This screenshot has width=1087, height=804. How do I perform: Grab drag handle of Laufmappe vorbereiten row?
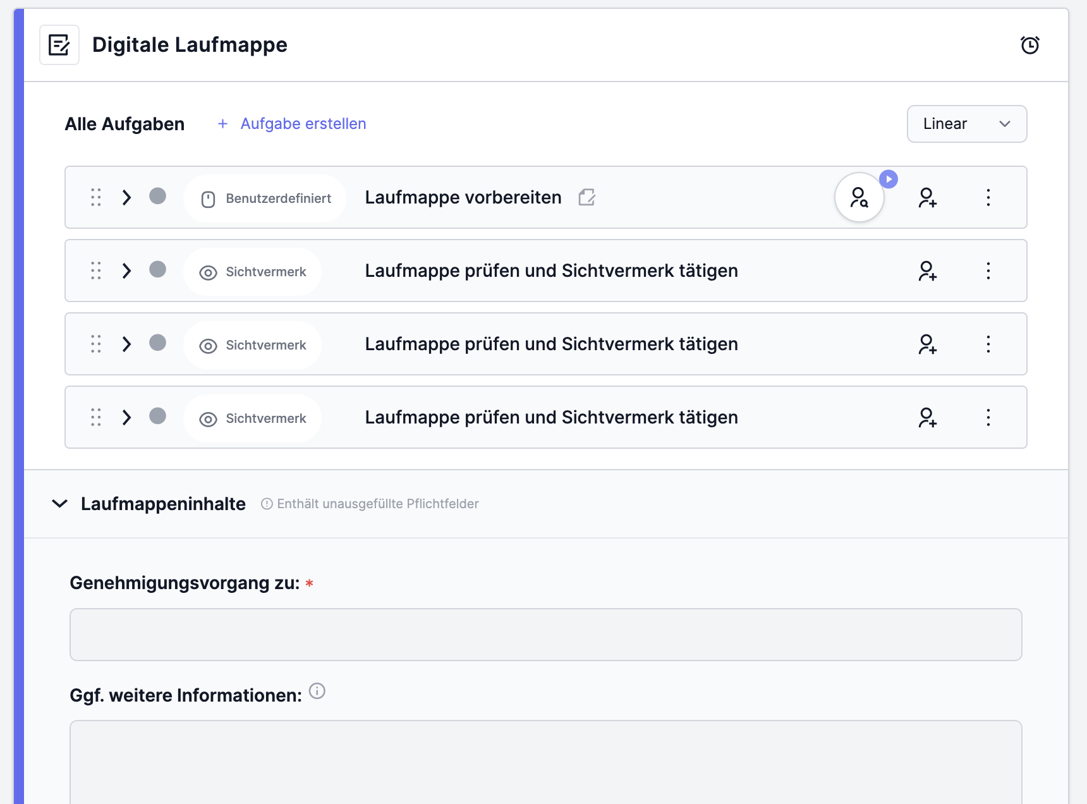coord(96,197)
